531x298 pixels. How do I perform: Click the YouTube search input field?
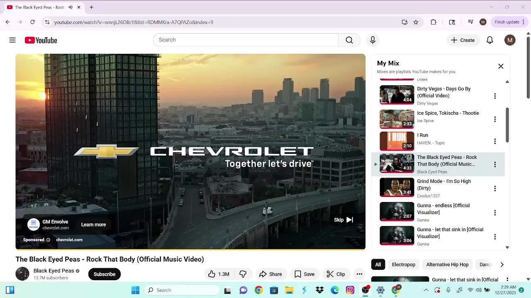(x=246, y=40)
